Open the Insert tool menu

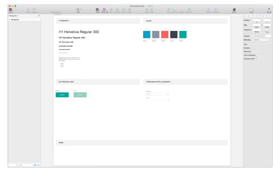(x=10, y=10)
